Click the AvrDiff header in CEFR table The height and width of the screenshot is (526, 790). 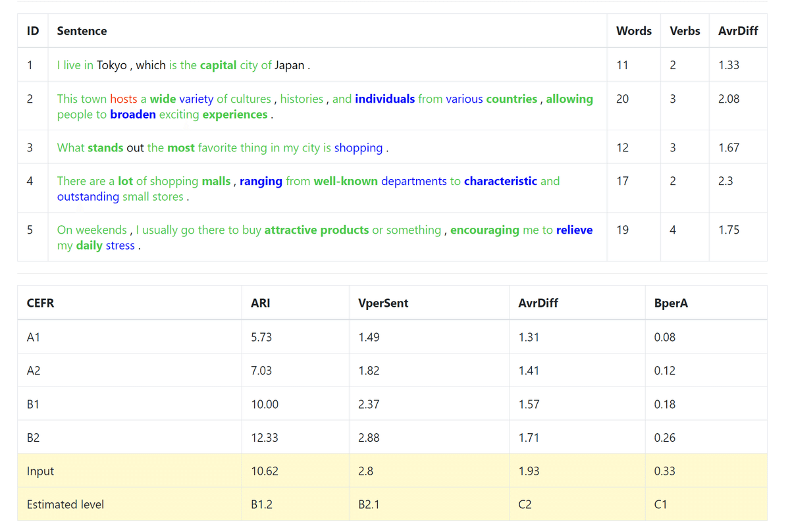[539, 303]
